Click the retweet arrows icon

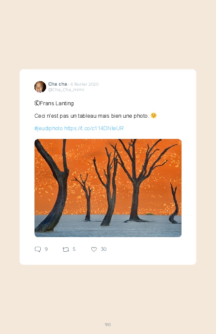click(x=66, y=250)
